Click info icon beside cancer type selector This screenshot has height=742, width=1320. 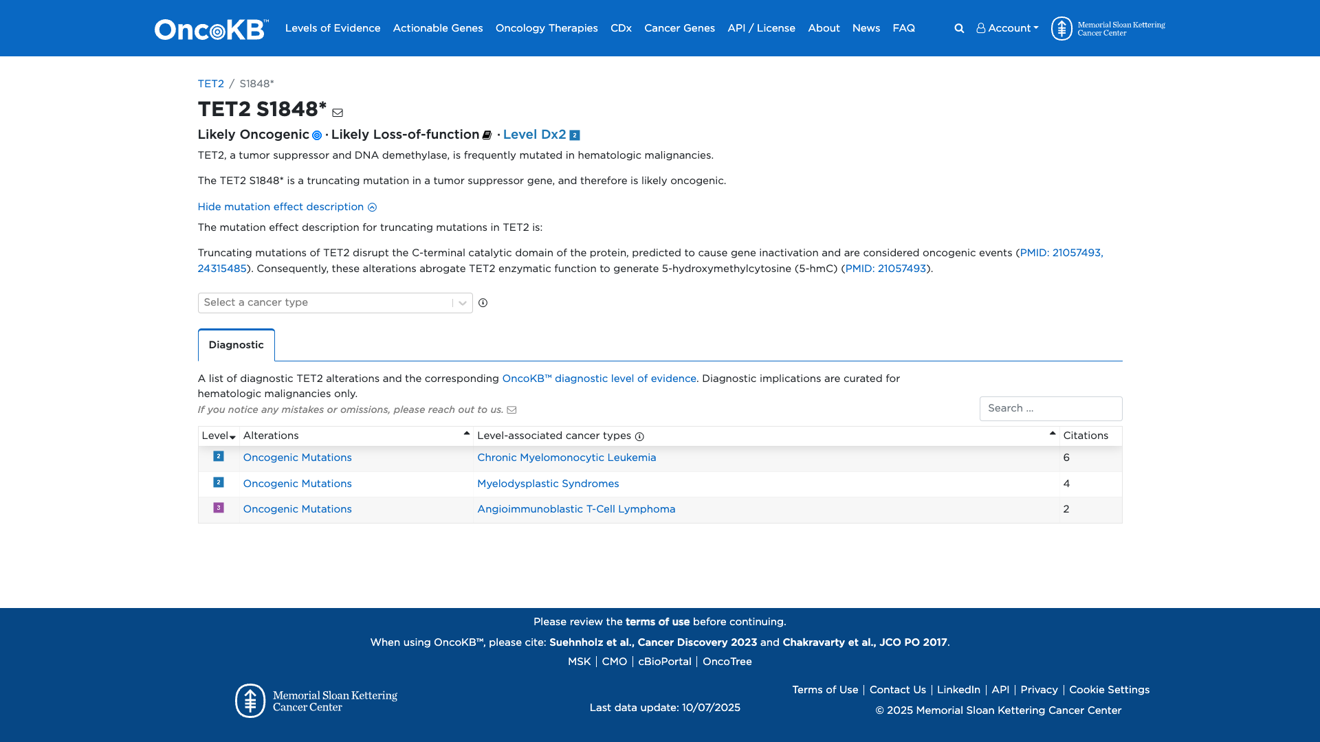483,303
